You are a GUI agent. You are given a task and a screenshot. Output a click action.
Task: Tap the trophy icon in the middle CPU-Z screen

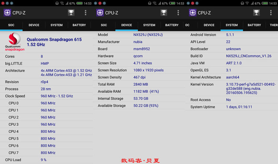coord(164,13)
